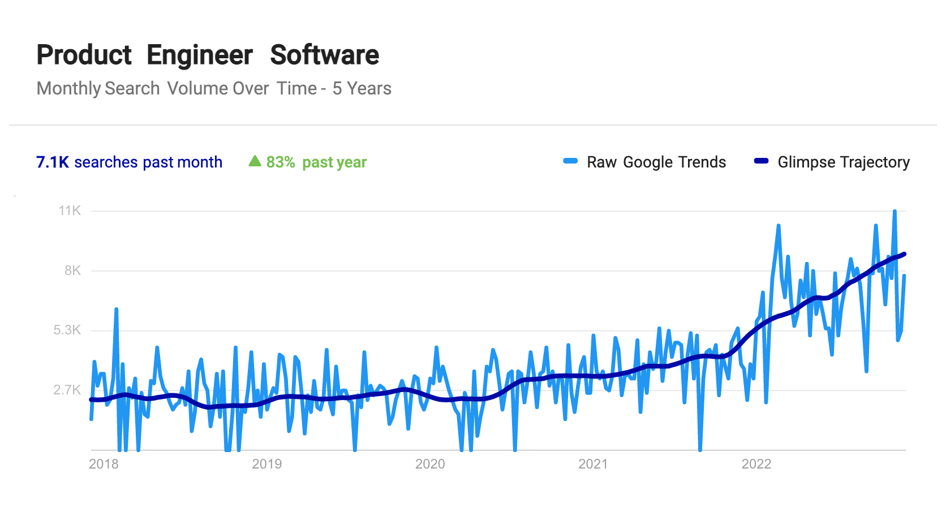Toggle the Raw Google Trends legend label
Image resolution: width=946 pixels, height=507 pixels.
(x=656, y=162)
